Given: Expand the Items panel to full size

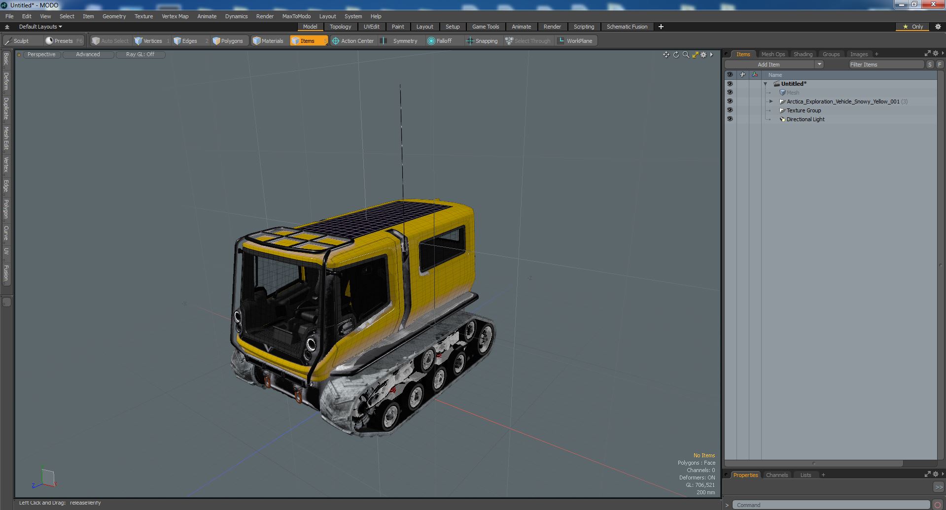Looking at the screenshot, I should (927, 53).
